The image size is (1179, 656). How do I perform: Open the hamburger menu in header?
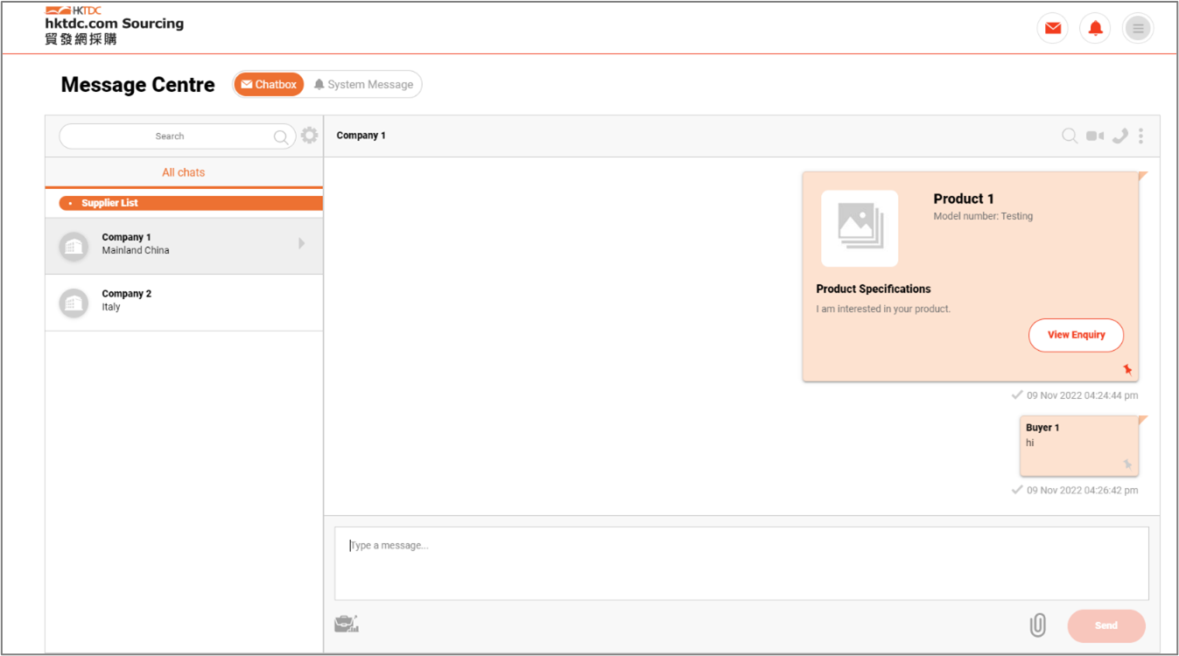click(x=1138, y=29)
